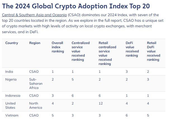Image resolution: width=171 pixels, height=119 pixels.
Task: Select the CSAO region cell for Vietnam
Action: 34,115
